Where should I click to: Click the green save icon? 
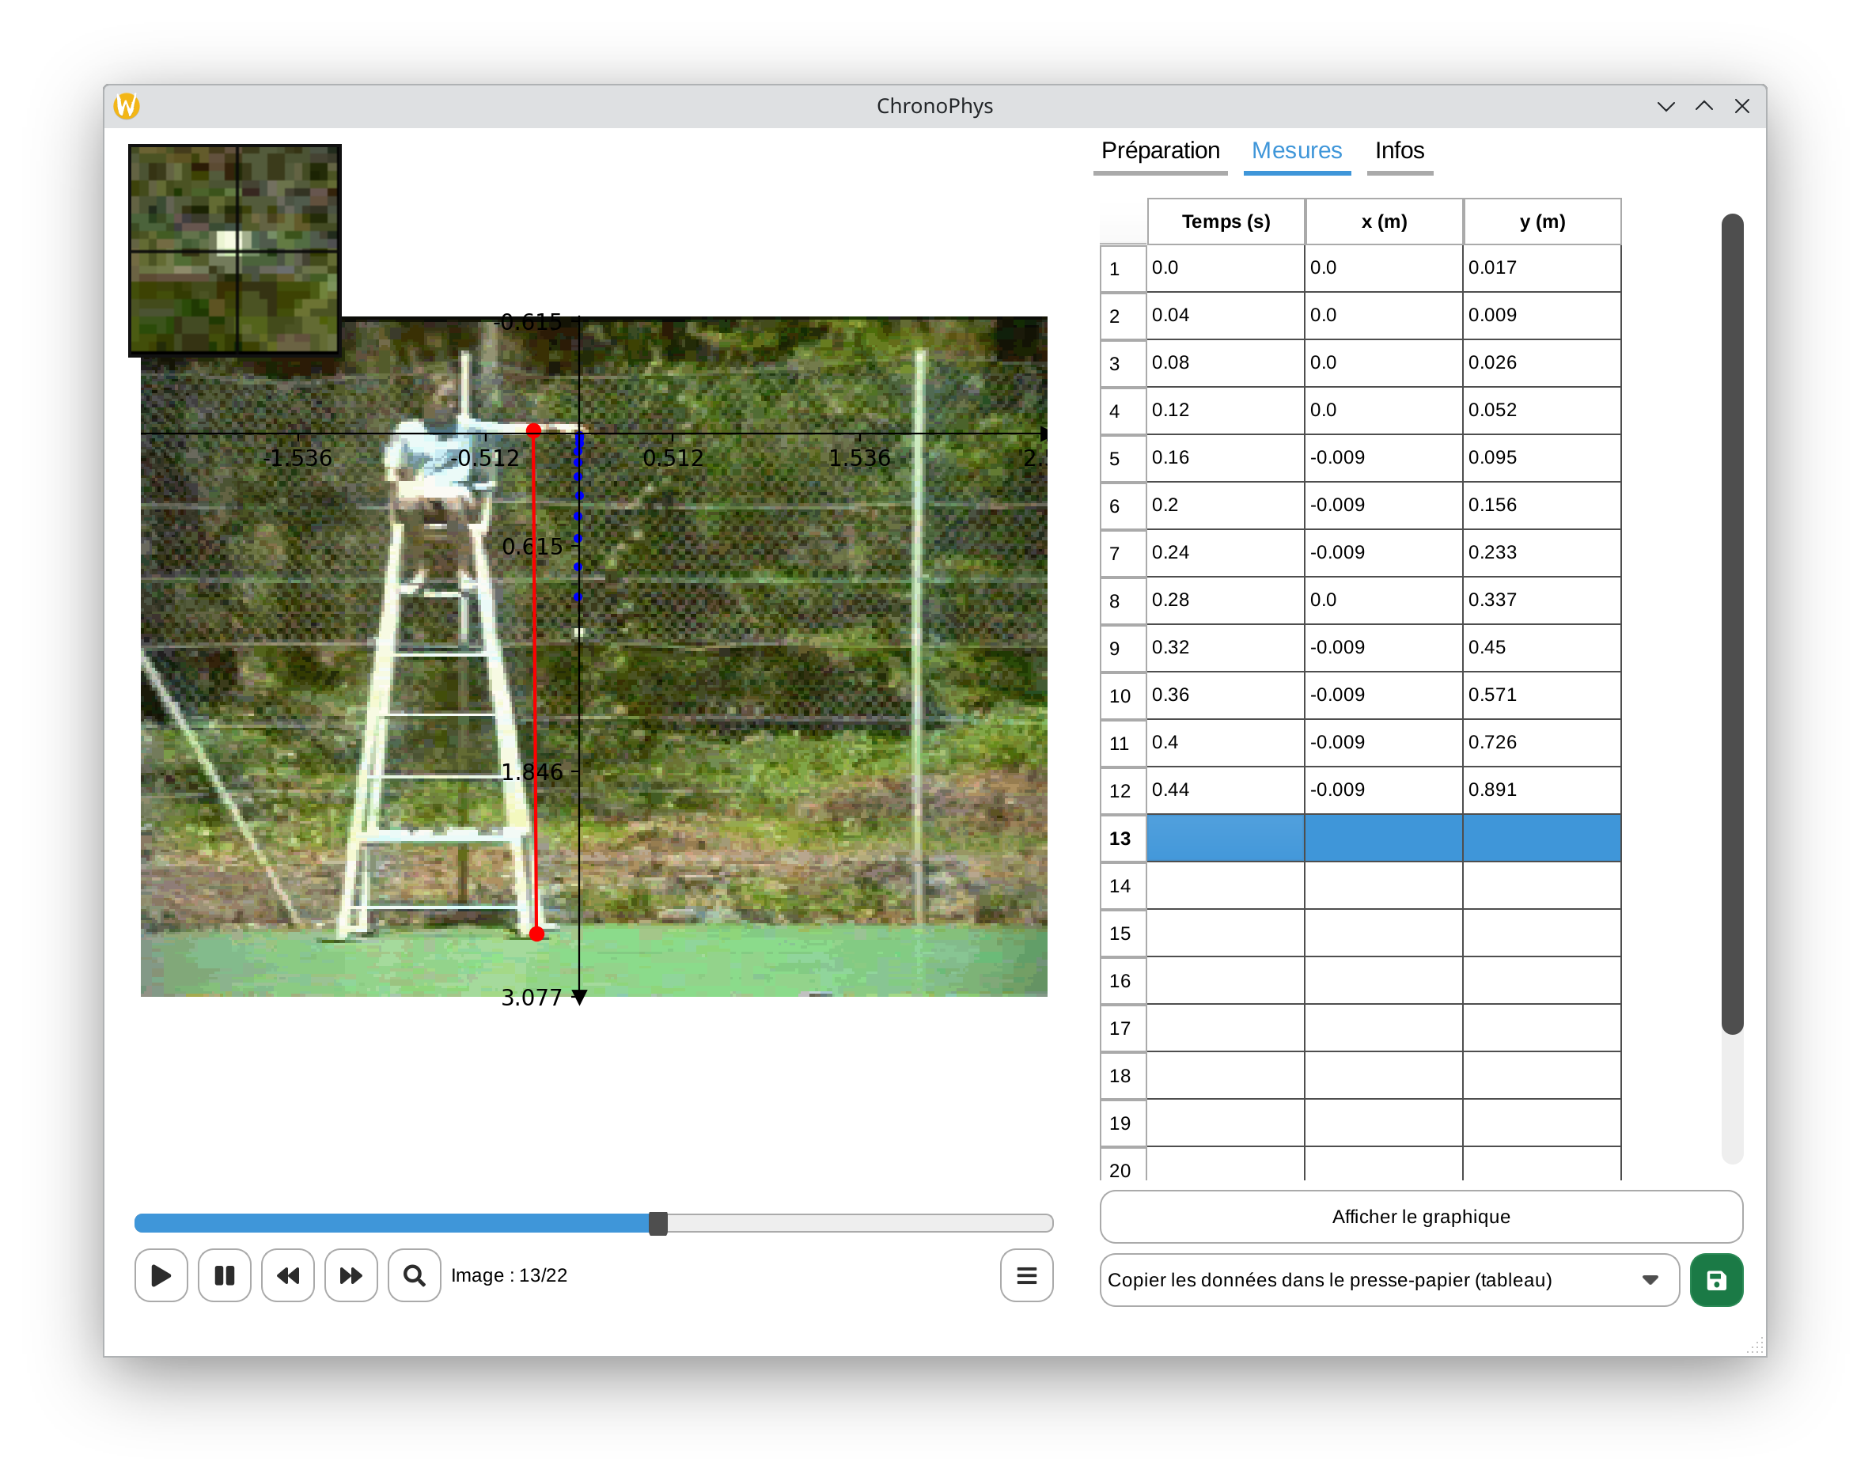pos(1716,1280)
